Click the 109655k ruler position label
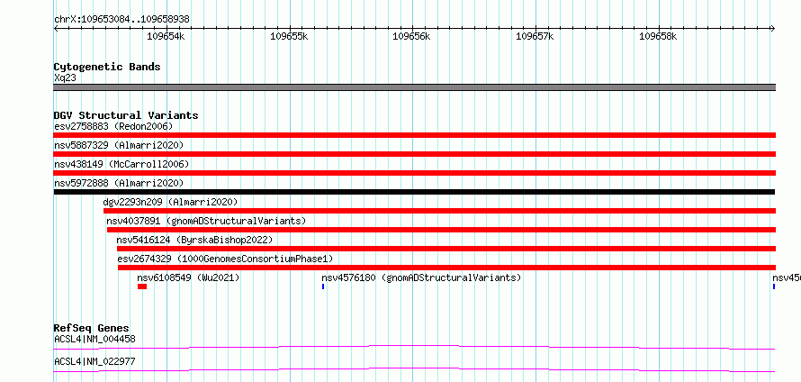Viewport: 801px width, 382px height. tap(289, 37)
